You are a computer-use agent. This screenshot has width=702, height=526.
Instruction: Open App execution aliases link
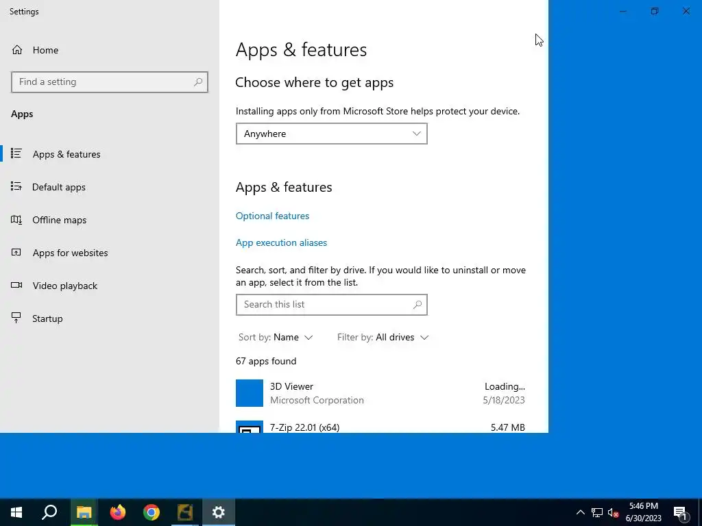[x=281, y=243]
